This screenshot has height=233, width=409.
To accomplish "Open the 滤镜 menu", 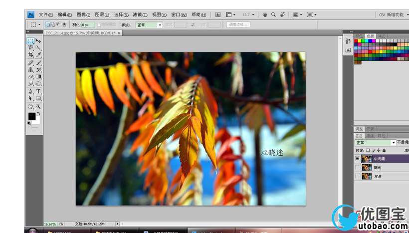I will 140,15.
